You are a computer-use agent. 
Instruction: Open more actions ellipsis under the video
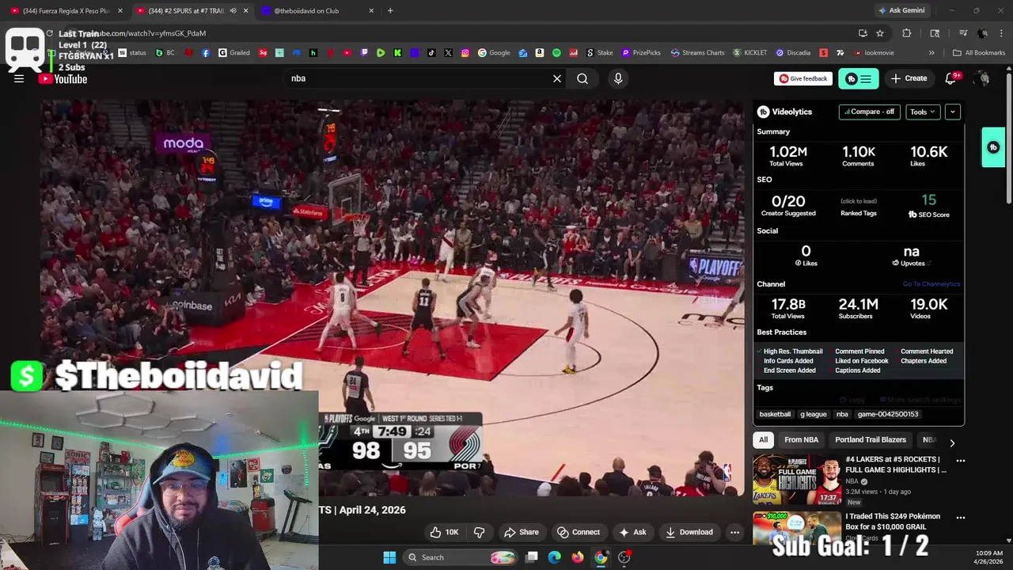tap(734, 532)
